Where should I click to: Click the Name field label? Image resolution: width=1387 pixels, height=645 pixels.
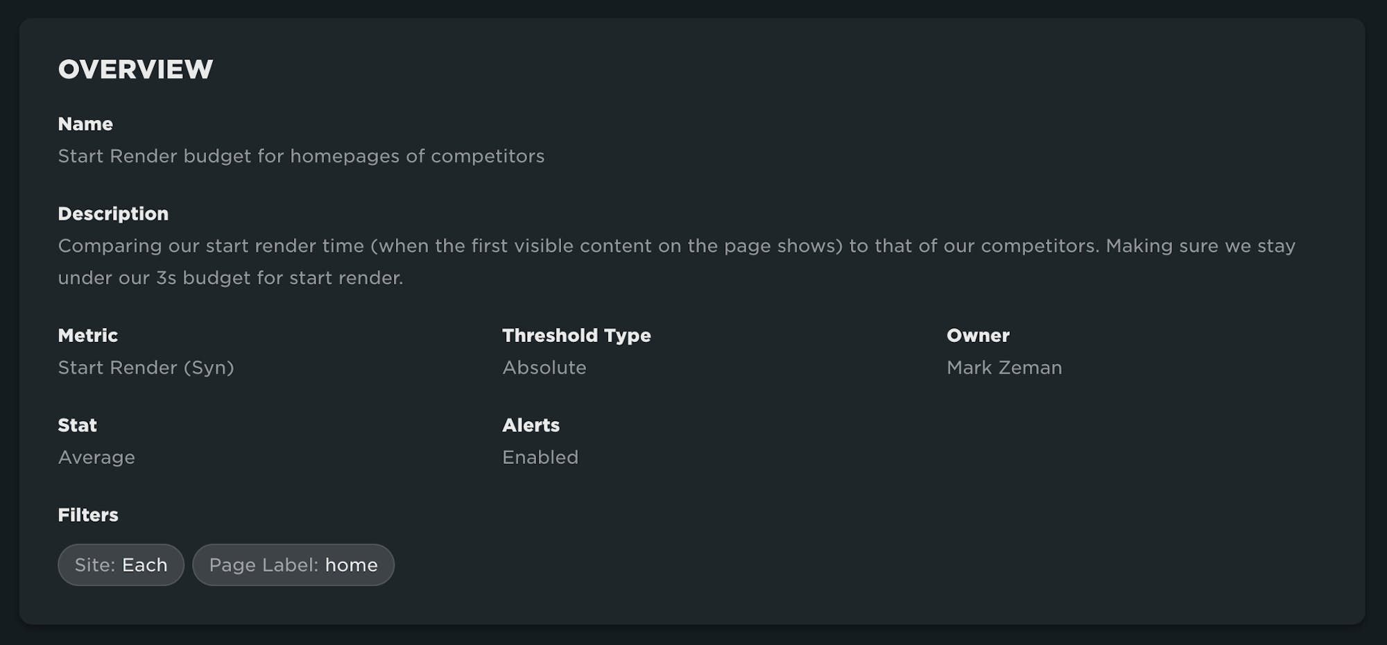(x=85, y=124)
